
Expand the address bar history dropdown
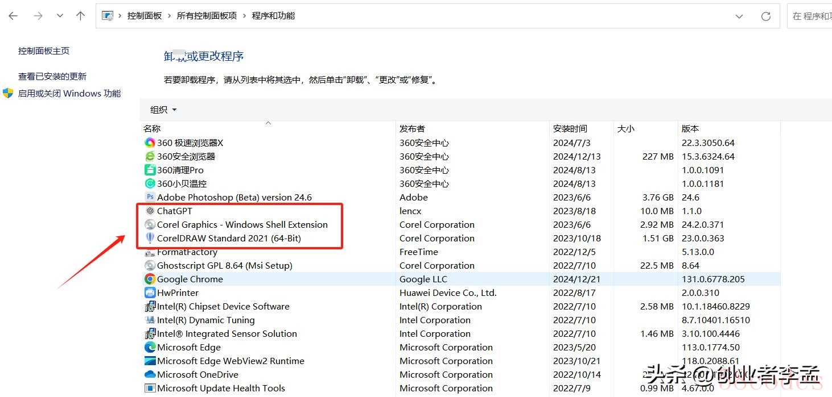[x=739, y=16]
